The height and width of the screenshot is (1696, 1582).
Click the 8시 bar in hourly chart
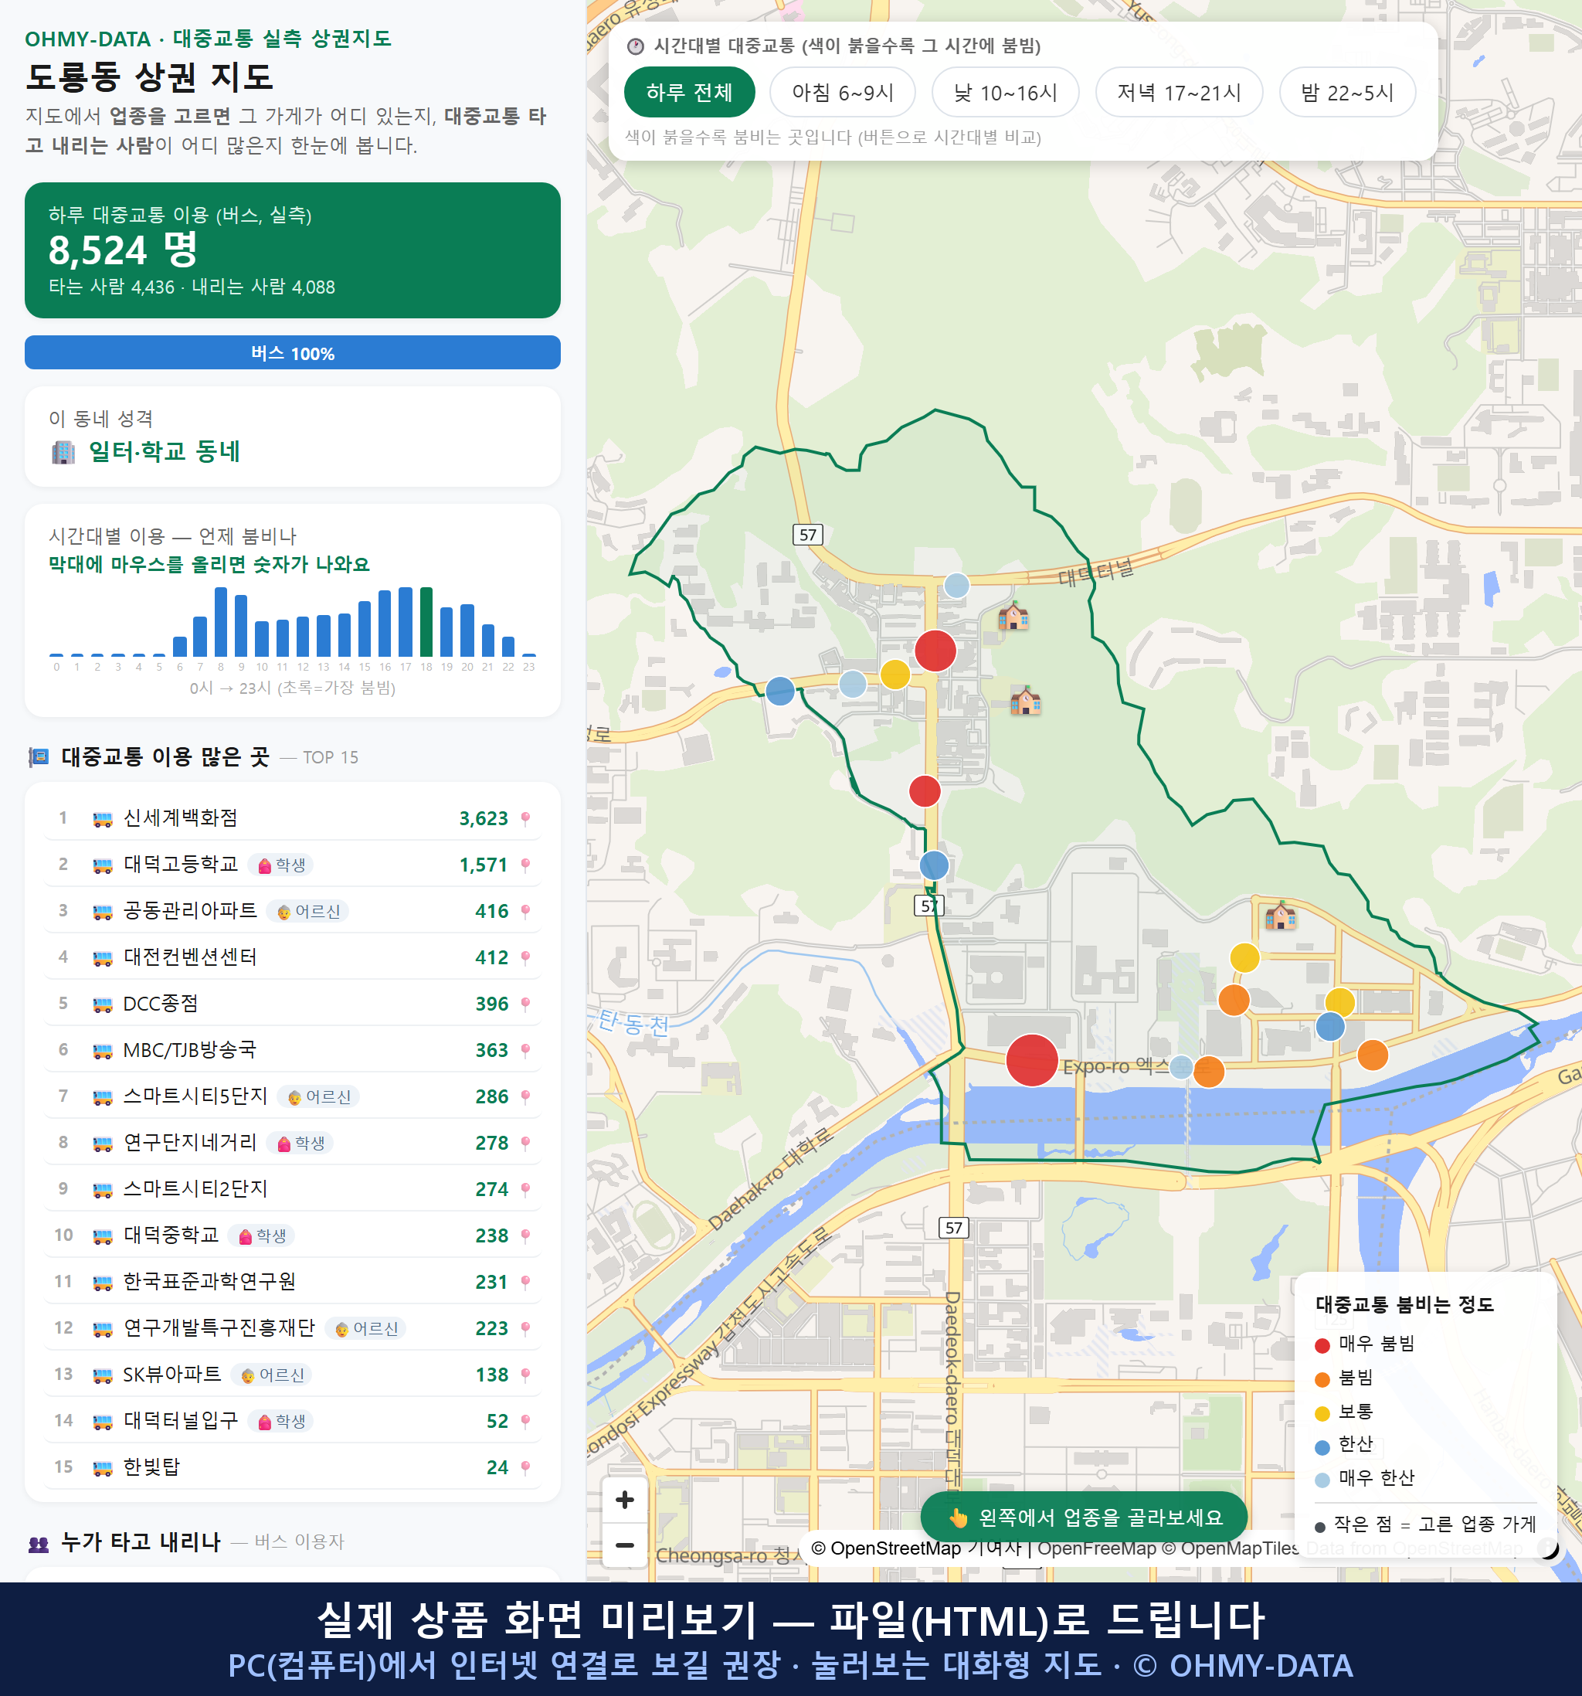click(221, 621)
